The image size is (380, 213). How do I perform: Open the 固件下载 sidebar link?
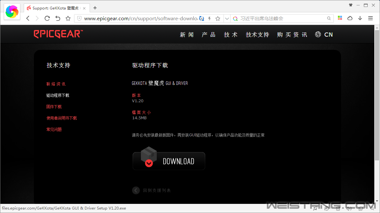[x=54, y=107]
